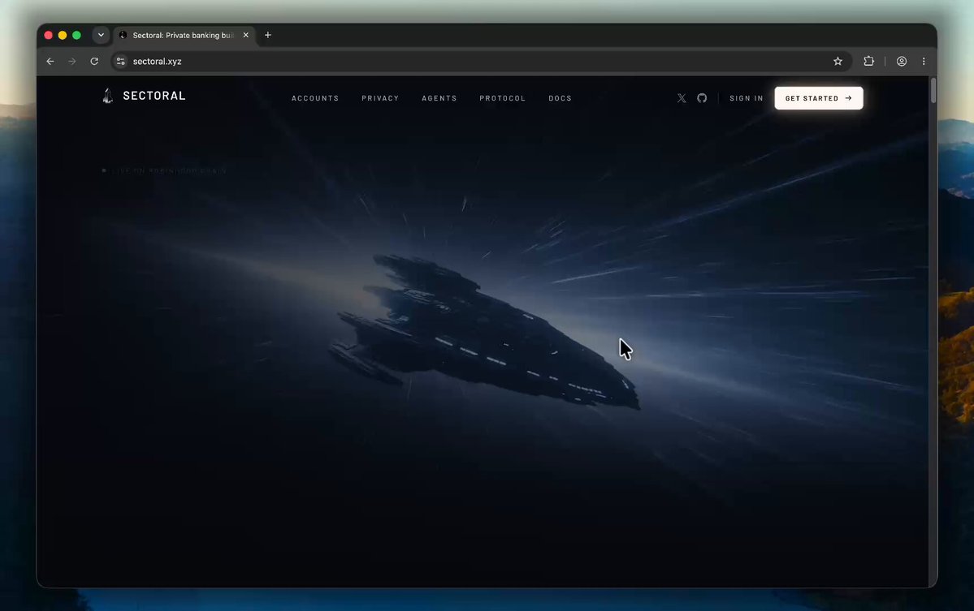Viewport: 974px width, 611px height.
Task: Click the page vertical scrollbar thumb
Action: 933,91
